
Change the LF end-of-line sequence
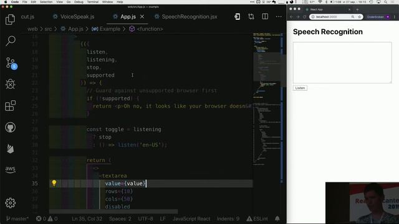[163, 218]
